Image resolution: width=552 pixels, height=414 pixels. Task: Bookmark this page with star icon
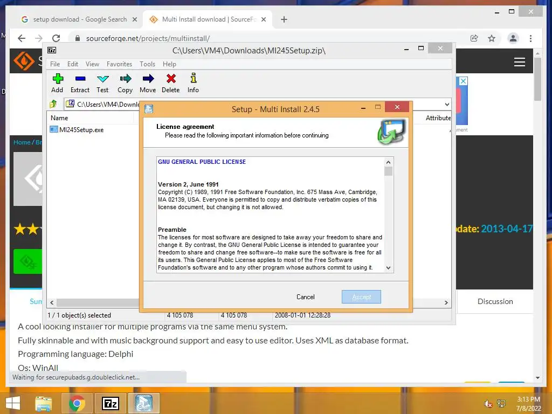point(492,38)
